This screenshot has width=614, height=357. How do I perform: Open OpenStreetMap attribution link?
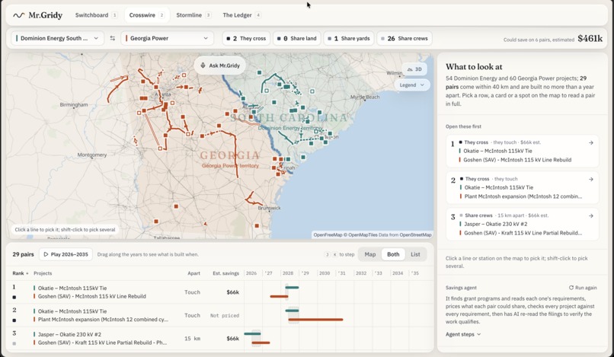coord(415,235)
